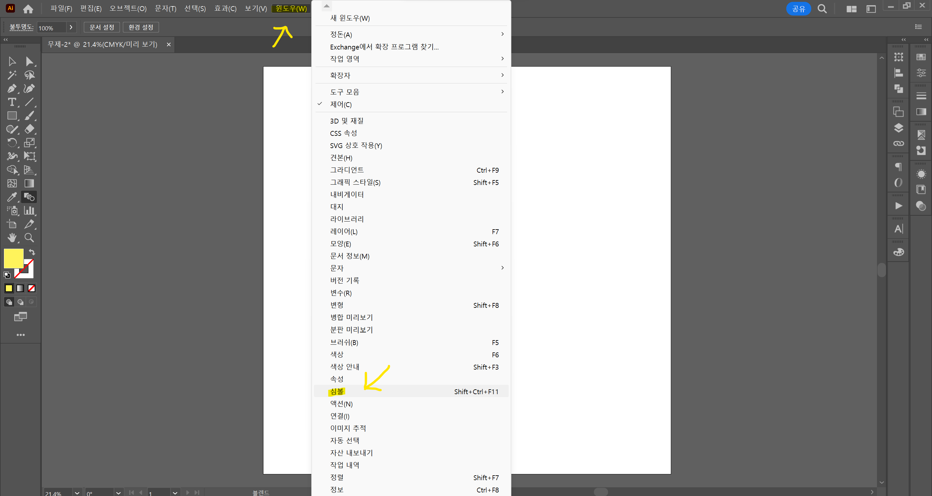Select the Zoom tool
The image size is (932, 496).
[29, 238]
